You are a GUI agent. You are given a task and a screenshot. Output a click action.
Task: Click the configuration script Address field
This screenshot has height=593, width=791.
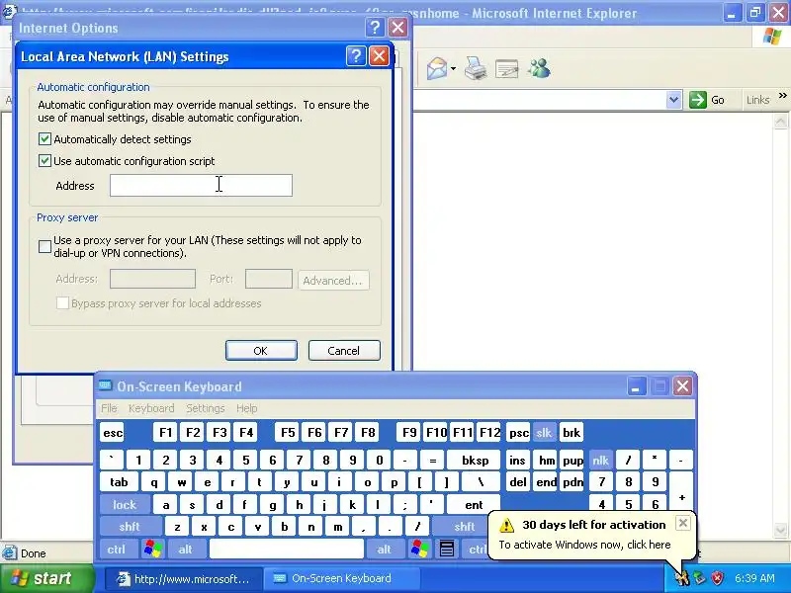201,185
